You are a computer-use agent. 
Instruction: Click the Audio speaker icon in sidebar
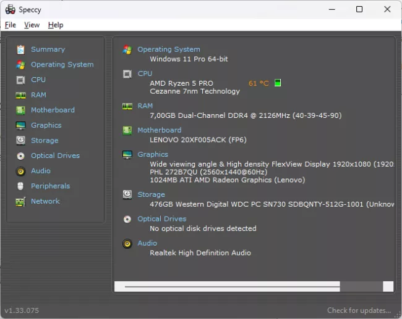(20, 171)
